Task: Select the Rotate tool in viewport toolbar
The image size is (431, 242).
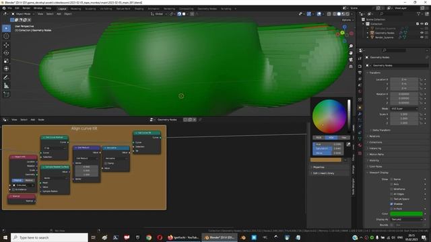Action: pos(6,52)
